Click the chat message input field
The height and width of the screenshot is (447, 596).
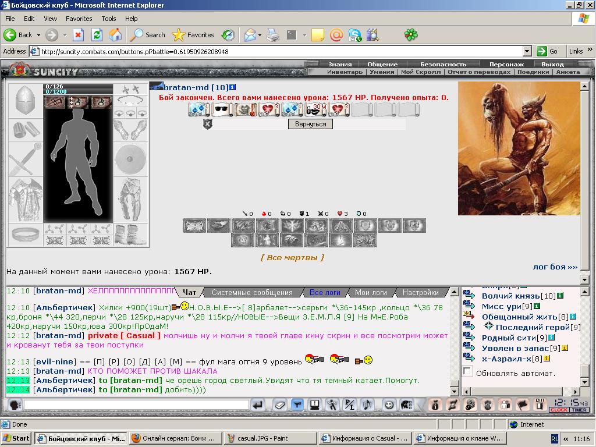click(x=136, y=405)
